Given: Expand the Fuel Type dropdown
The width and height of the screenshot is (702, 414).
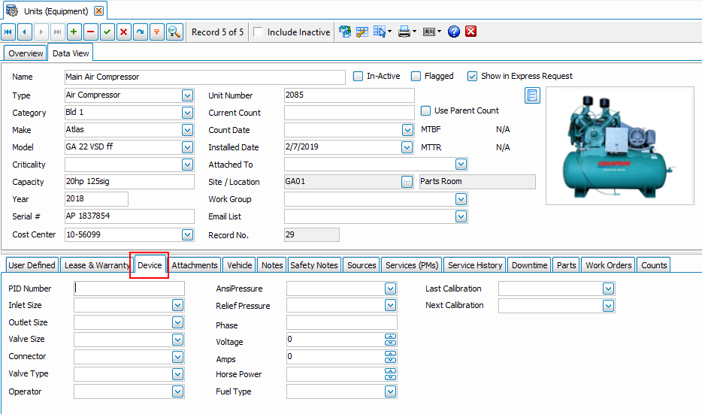Looking at the screenshot, I should [390, 392].
